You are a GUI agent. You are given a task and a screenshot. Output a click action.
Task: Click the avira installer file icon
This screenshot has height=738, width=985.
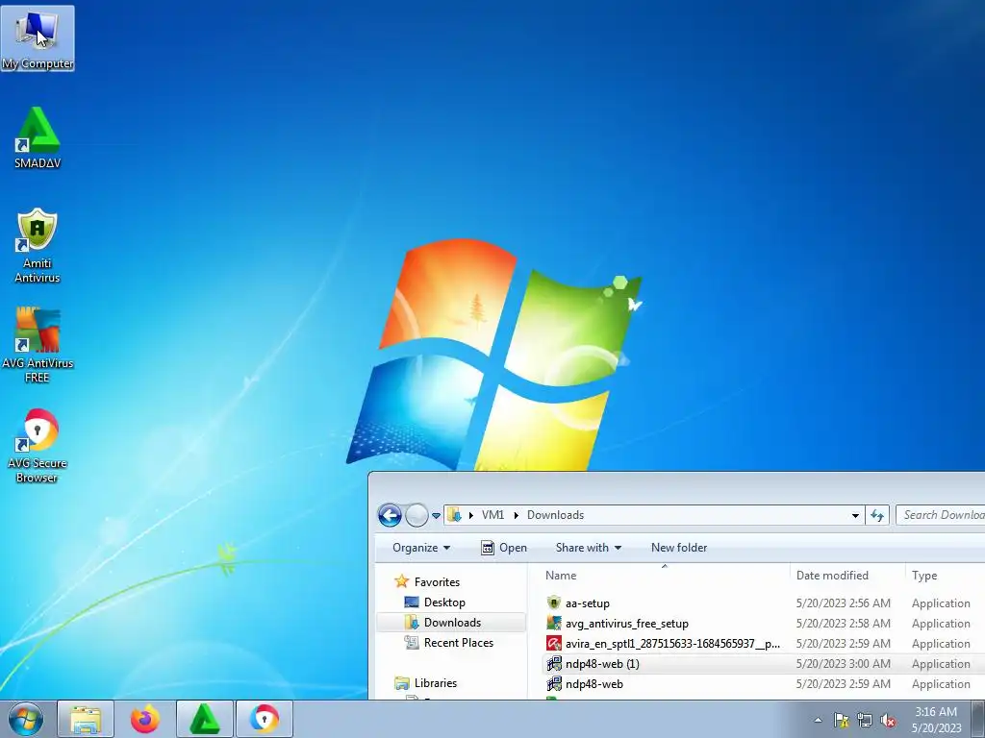pyautogui.click(x=553, y=643)
